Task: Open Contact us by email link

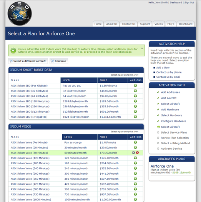Action: 168,77
